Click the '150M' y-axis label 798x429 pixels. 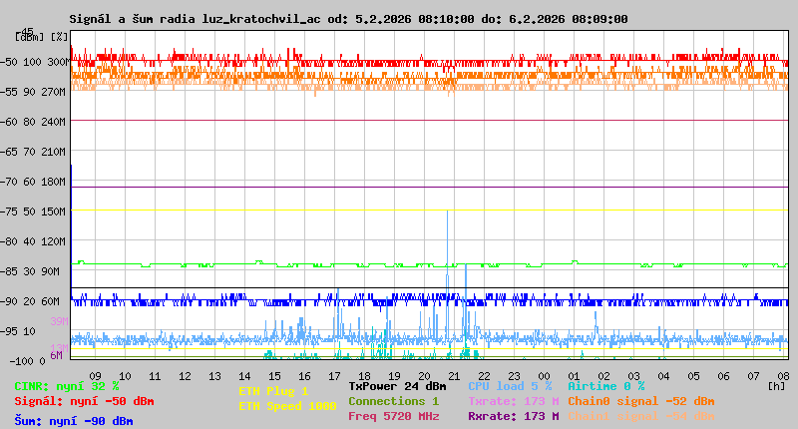54,212
